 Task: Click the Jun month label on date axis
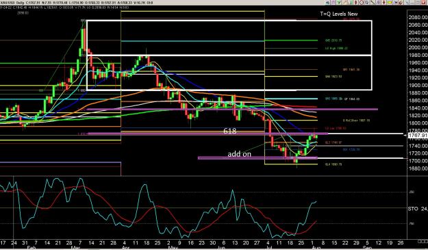[221, 247]
